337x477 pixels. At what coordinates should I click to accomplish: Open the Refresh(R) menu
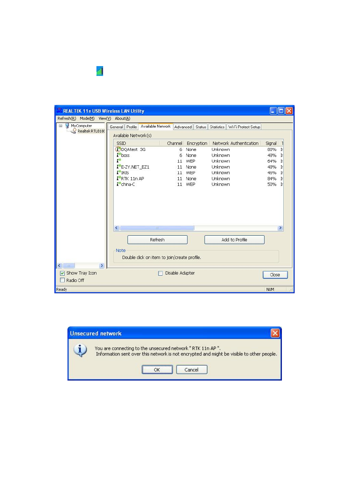coord(67,118)
